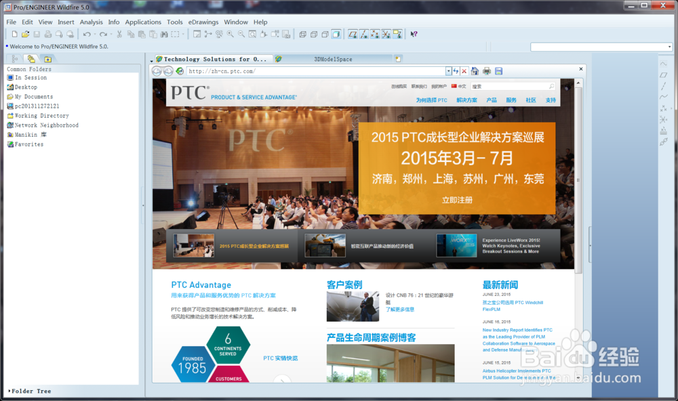Click the 支持 navigation link

551,100
